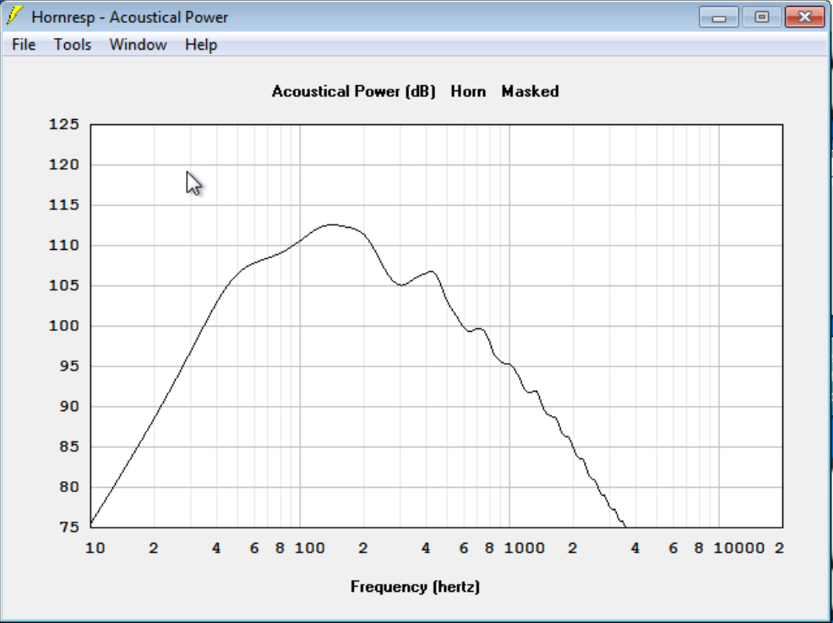Click the 1000 label on the frequency axis
The height and width of the screenshot is (623, 833).
click(x=524, y=548)
